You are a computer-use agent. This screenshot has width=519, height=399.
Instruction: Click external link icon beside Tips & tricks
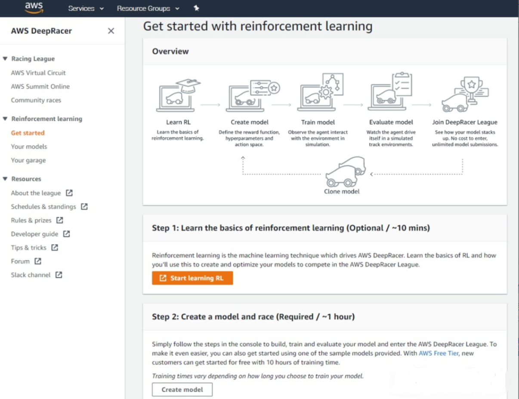click(55, 248)
